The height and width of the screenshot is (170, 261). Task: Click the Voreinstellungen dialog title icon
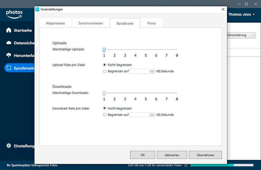(x=37, y=9)
